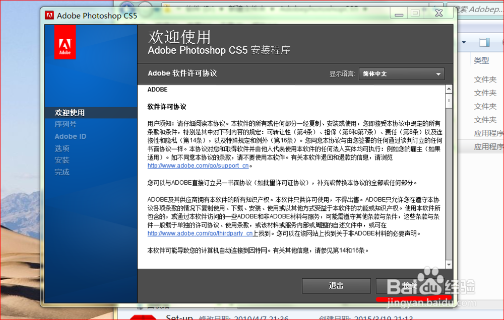The height and width of the screenshot is (320, 504).
Task: Click the license scrollbar down arrow
Action: (449, 265)
